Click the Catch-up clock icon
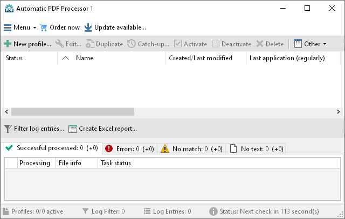The width and height of the screenshot is (345, 219). pyautogui.click(x=132, y=44)
